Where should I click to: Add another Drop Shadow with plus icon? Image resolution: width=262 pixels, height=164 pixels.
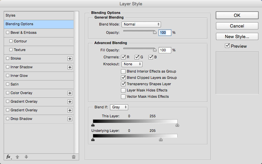click(70, 119)
